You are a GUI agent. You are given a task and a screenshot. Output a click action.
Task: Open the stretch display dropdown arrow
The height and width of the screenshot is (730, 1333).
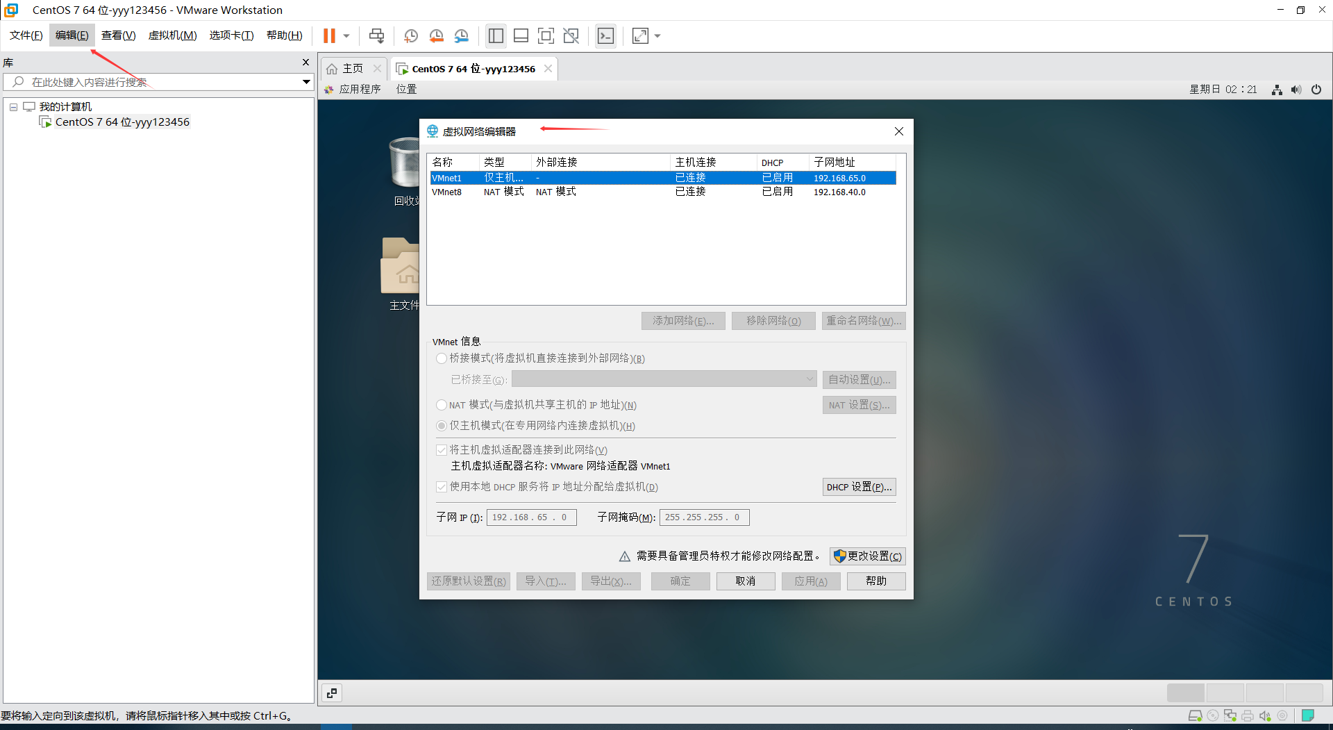click(657, 36)
